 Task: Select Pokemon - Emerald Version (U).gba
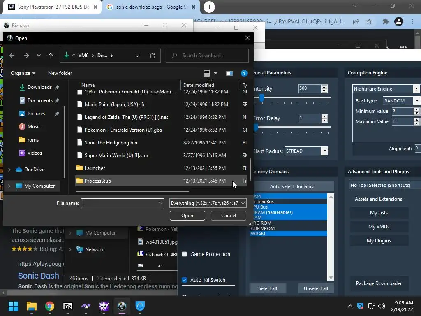tap(161, 130)
